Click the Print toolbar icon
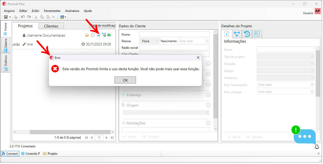 tap(16, 17)
